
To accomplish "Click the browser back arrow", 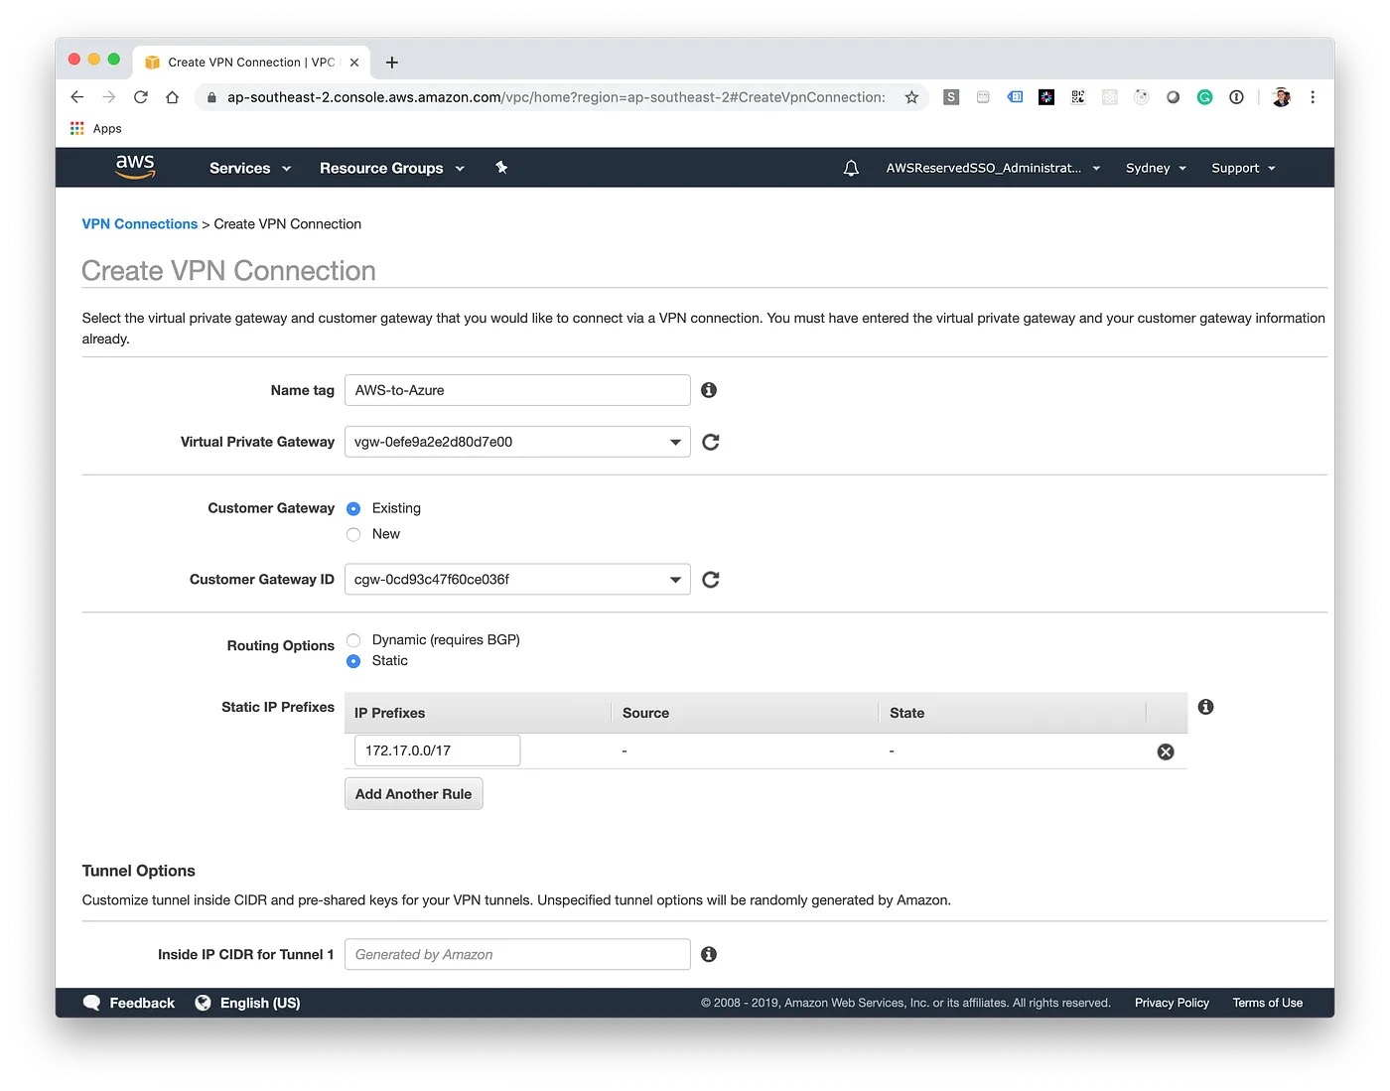I will [77, 97].
